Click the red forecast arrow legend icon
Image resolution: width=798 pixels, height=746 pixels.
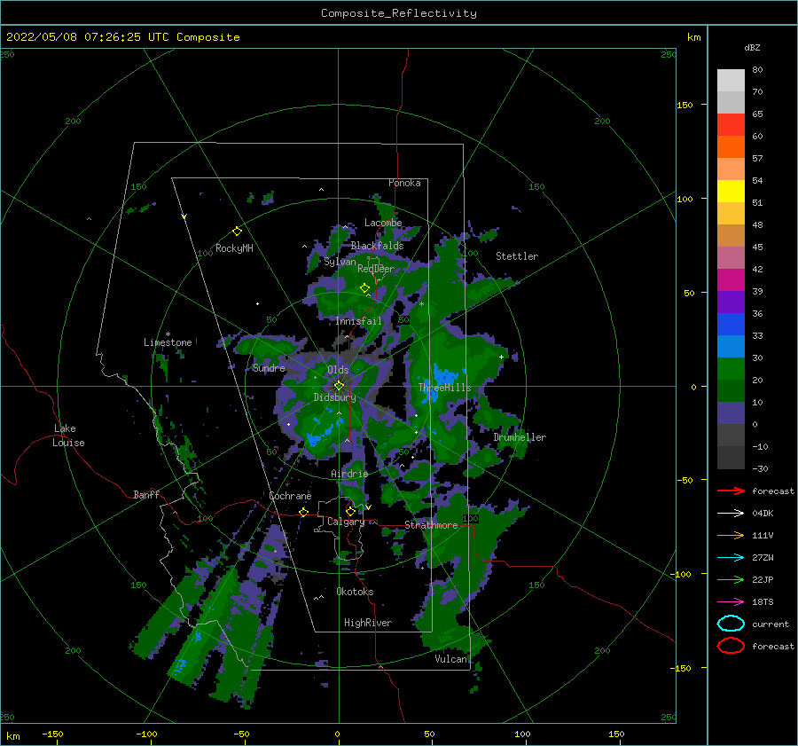click(731, 491)
